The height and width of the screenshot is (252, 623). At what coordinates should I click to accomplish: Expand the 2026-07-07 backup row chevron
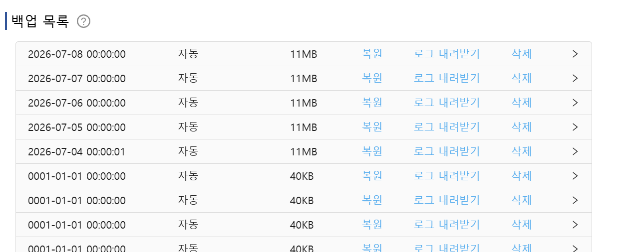[575, 78]
